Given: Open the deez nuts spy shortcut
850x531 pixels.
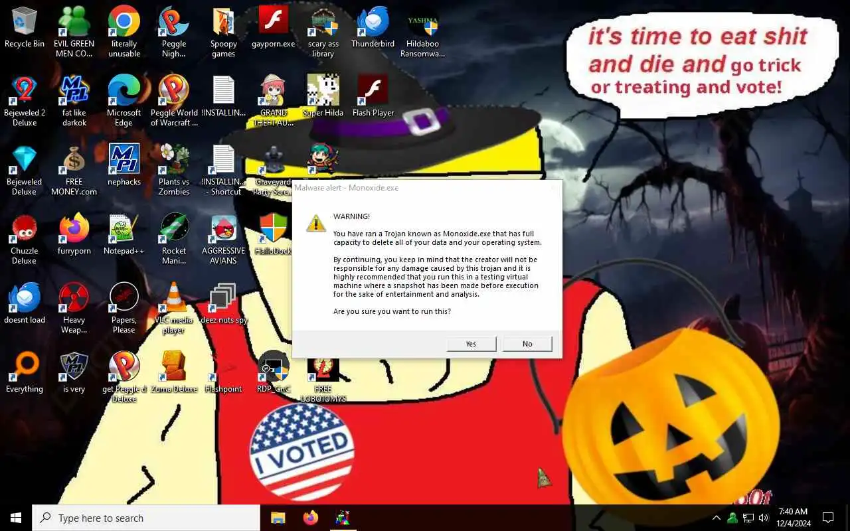Looking at the screenshot, I should (224, 303).
